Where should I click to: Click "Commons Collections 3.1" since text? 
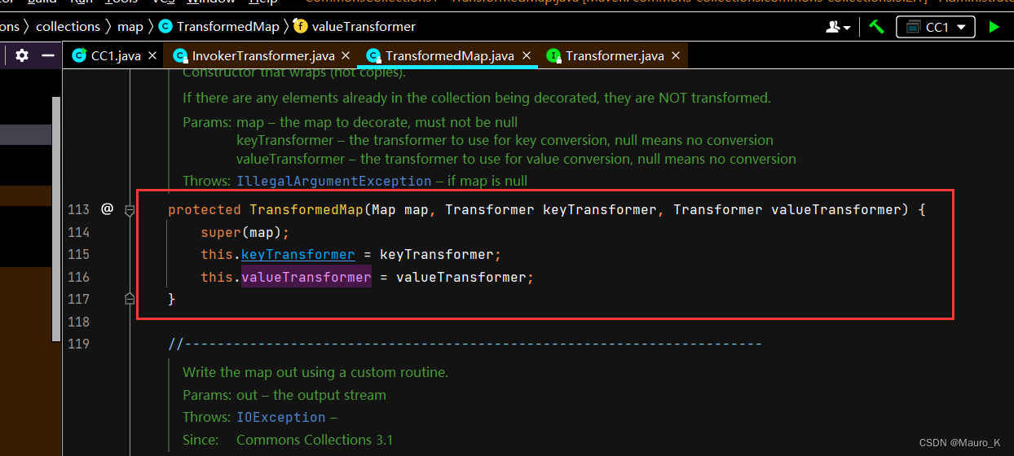click(x=315, y=440)
